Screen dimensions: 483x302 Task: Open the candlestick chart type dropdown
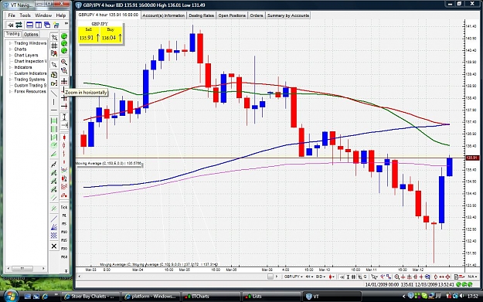pyautogui.click(x=332, y=277)
